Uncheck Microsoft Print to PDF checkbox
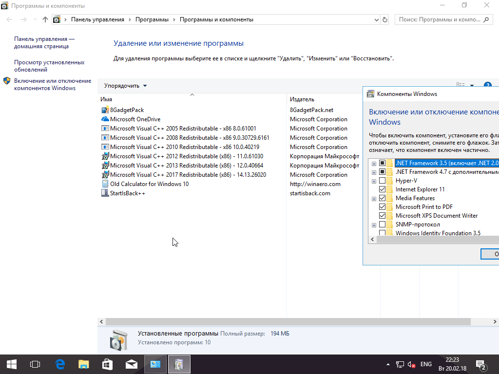499x374 pixels. pyautogui.click(x=382, y=207)
